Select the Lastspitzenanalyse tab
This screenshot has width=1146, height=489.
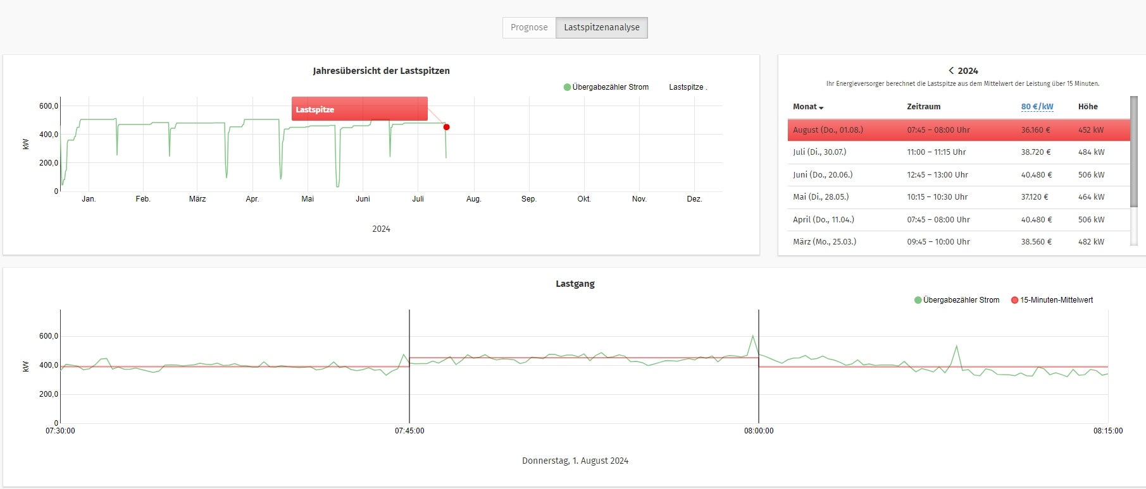pos(601,28)
